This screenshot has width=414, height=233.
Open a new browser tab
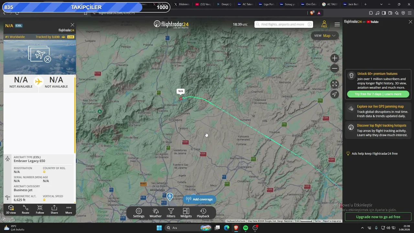[365, 4]
